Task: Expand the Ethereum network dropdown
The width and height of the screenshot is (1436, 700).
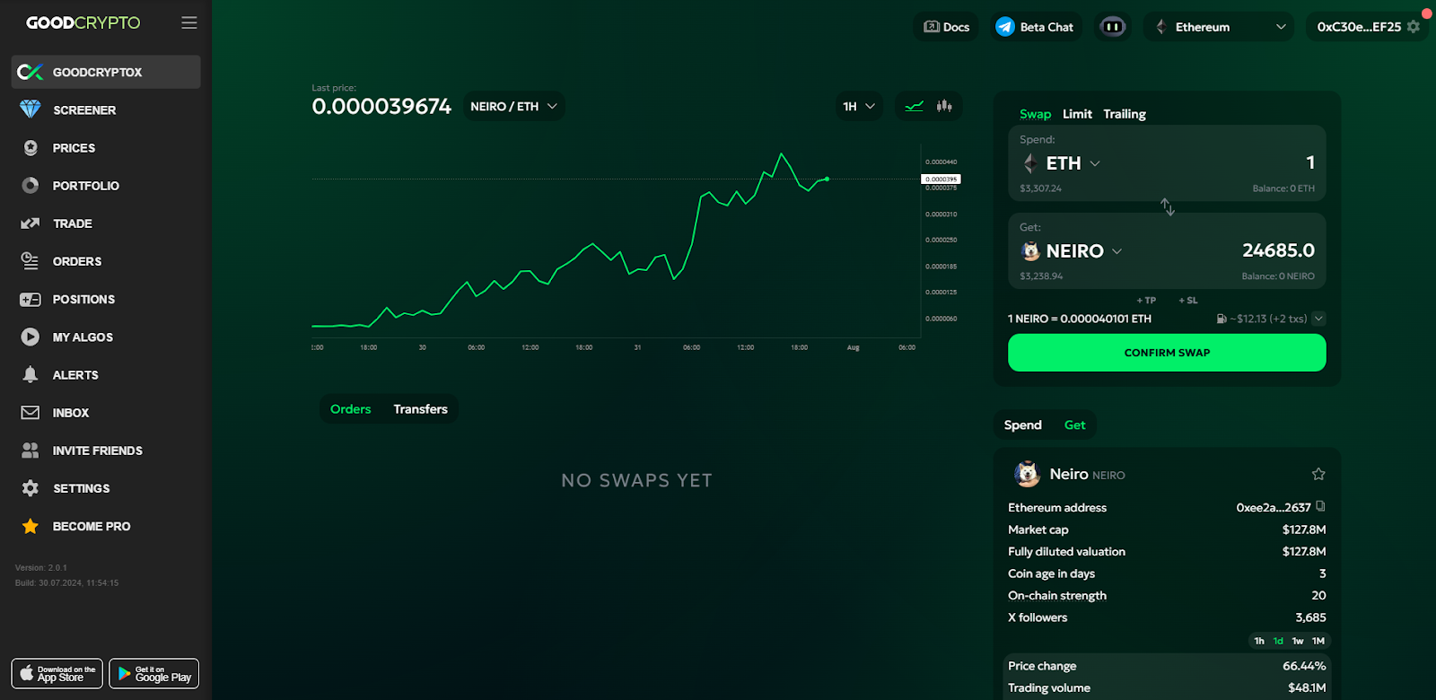Action: point(1219,27)
